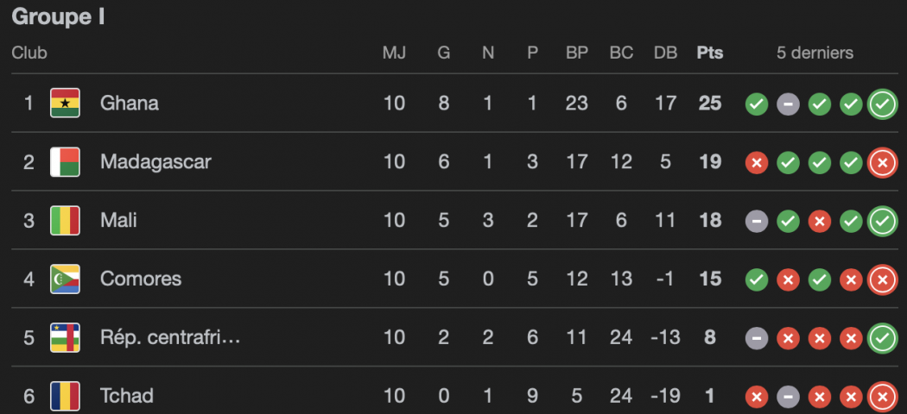Open the Ghana team link
Image resolution: width=907 pixels, height=414 pixels.
[x=130, y=103]
